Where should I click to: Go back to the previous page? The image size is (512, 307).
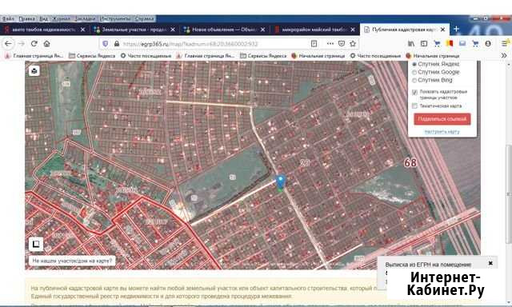click(8, 43)
